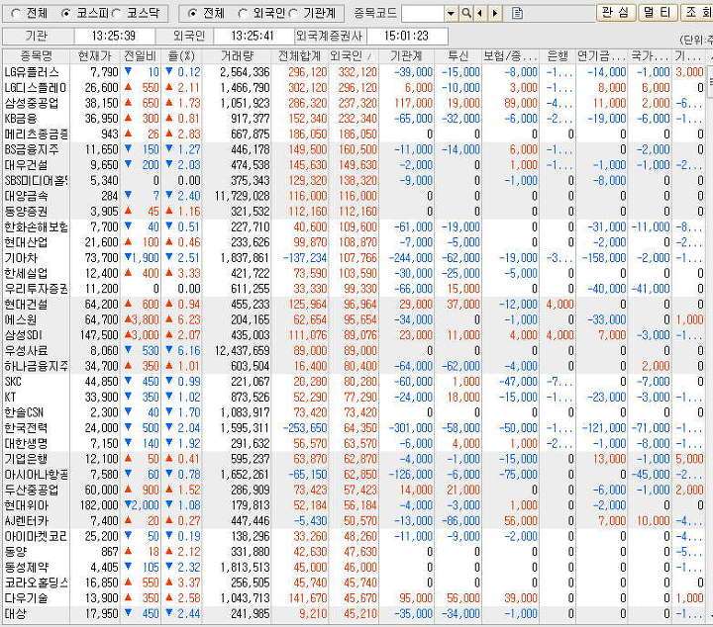The image size is (713, 627).
Task: Select the 동양증권 row
Action: 355,211
